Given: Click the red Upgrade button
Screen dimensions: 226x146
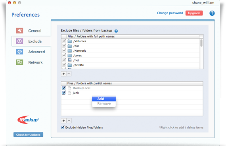Looking at the screenshot, I should pos(194,13).
